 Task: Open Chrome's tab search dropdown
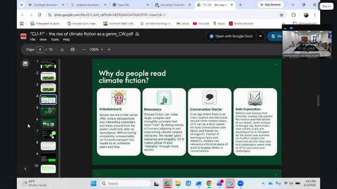coord(22,5)
